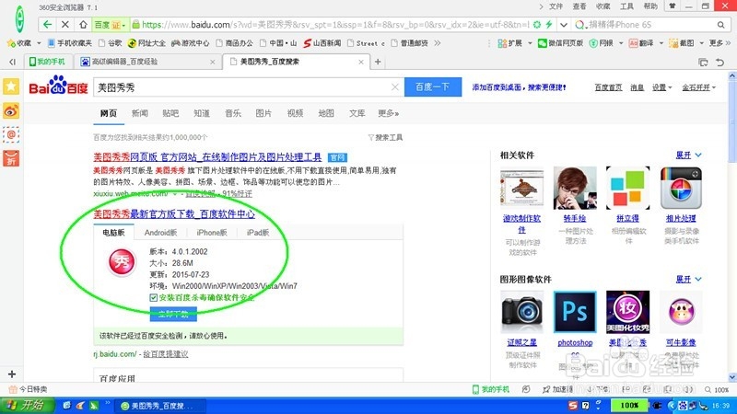
Task: Open 网址大全 bookmark
Action: click(146, 43)
